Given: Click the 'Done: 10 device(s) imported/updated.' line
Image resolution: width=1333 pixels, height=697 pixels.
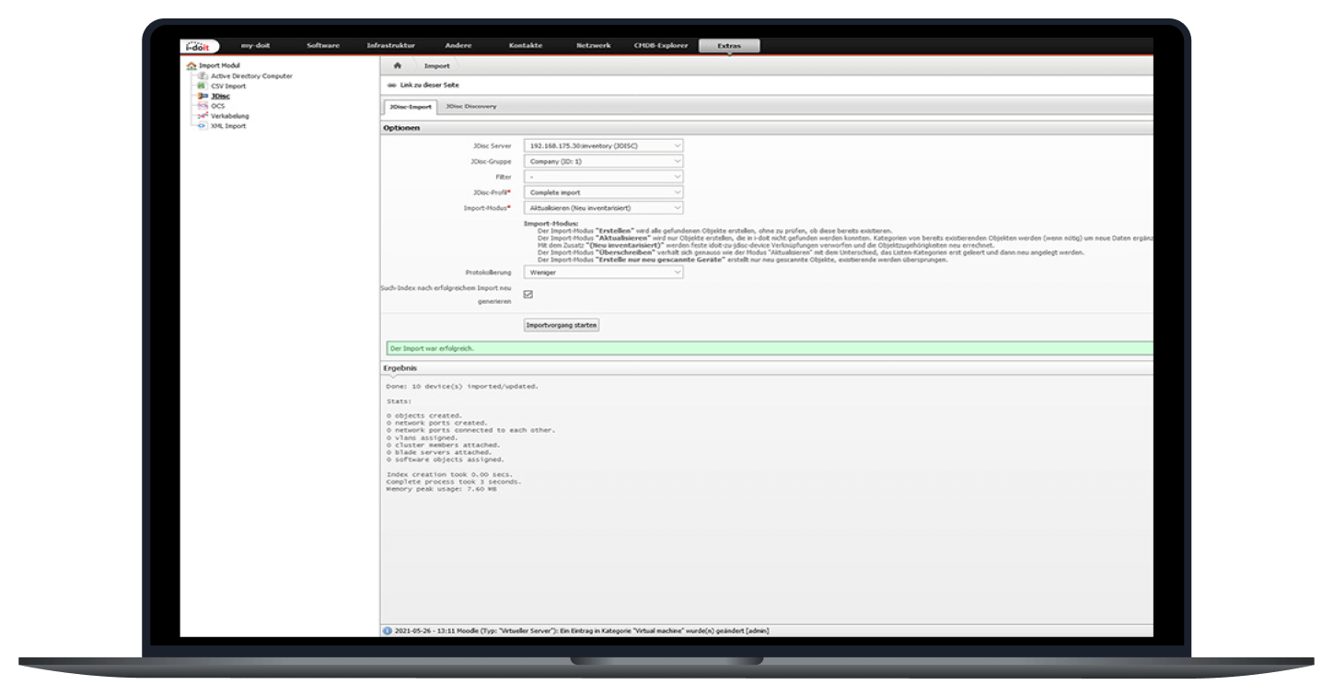Looking at the screenshot, I should pyautogui.click(x=462, y=387).
